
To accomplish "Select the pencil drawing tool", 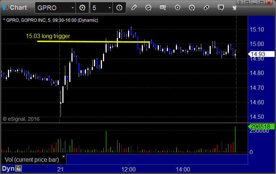I will [134, 8].
